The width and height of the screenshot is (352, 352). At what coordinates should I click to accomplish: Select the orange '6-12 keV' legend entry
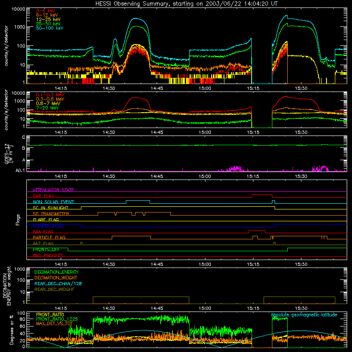click(x=47, y=15)
